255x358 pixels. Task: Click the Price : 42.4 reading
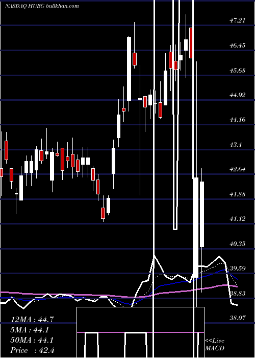click(x=32, y=350)
